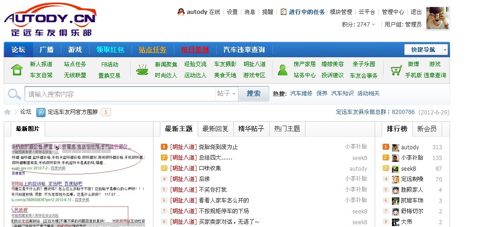Viewport: 477px width, 227px height.
Task: Switch to the 热门主题 tab
Action: [287, 129]
